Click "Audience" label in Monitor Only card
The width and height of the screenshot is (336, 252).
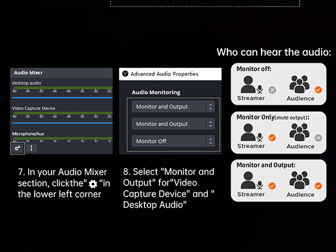pos(300,146)
